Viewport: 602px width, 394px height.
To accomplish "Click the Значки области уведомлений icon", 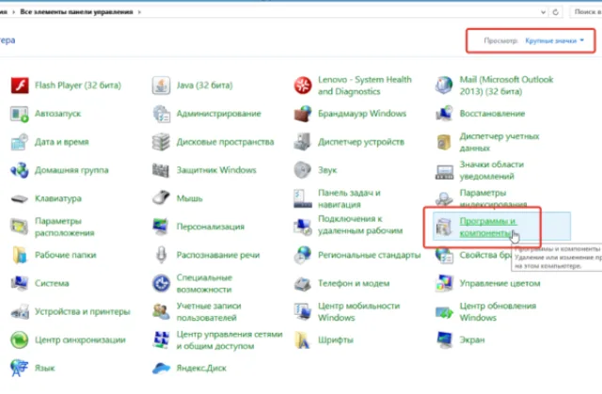I will coord(444,171).
